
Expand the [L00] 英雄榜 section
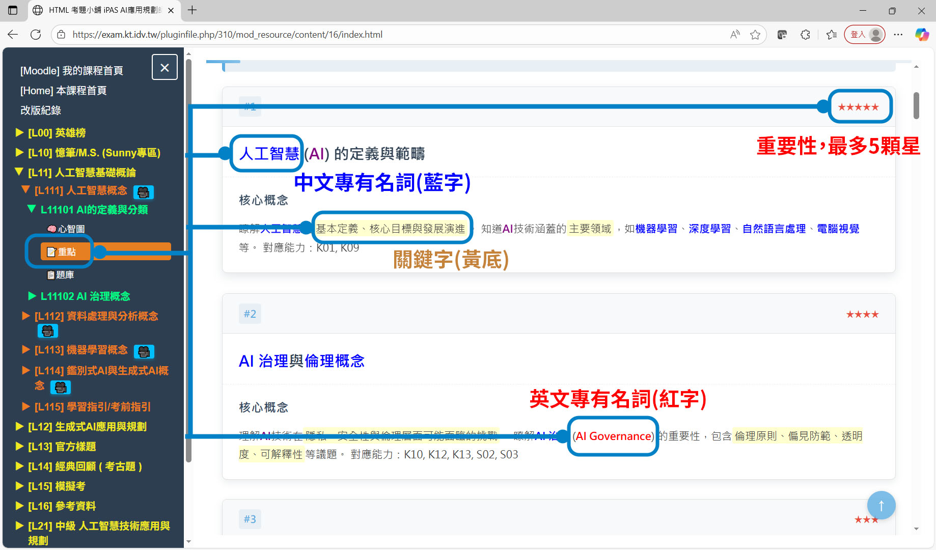[57, 133]
